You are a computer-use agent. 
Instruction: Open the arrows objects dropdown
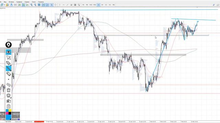[x=79, y=5]
